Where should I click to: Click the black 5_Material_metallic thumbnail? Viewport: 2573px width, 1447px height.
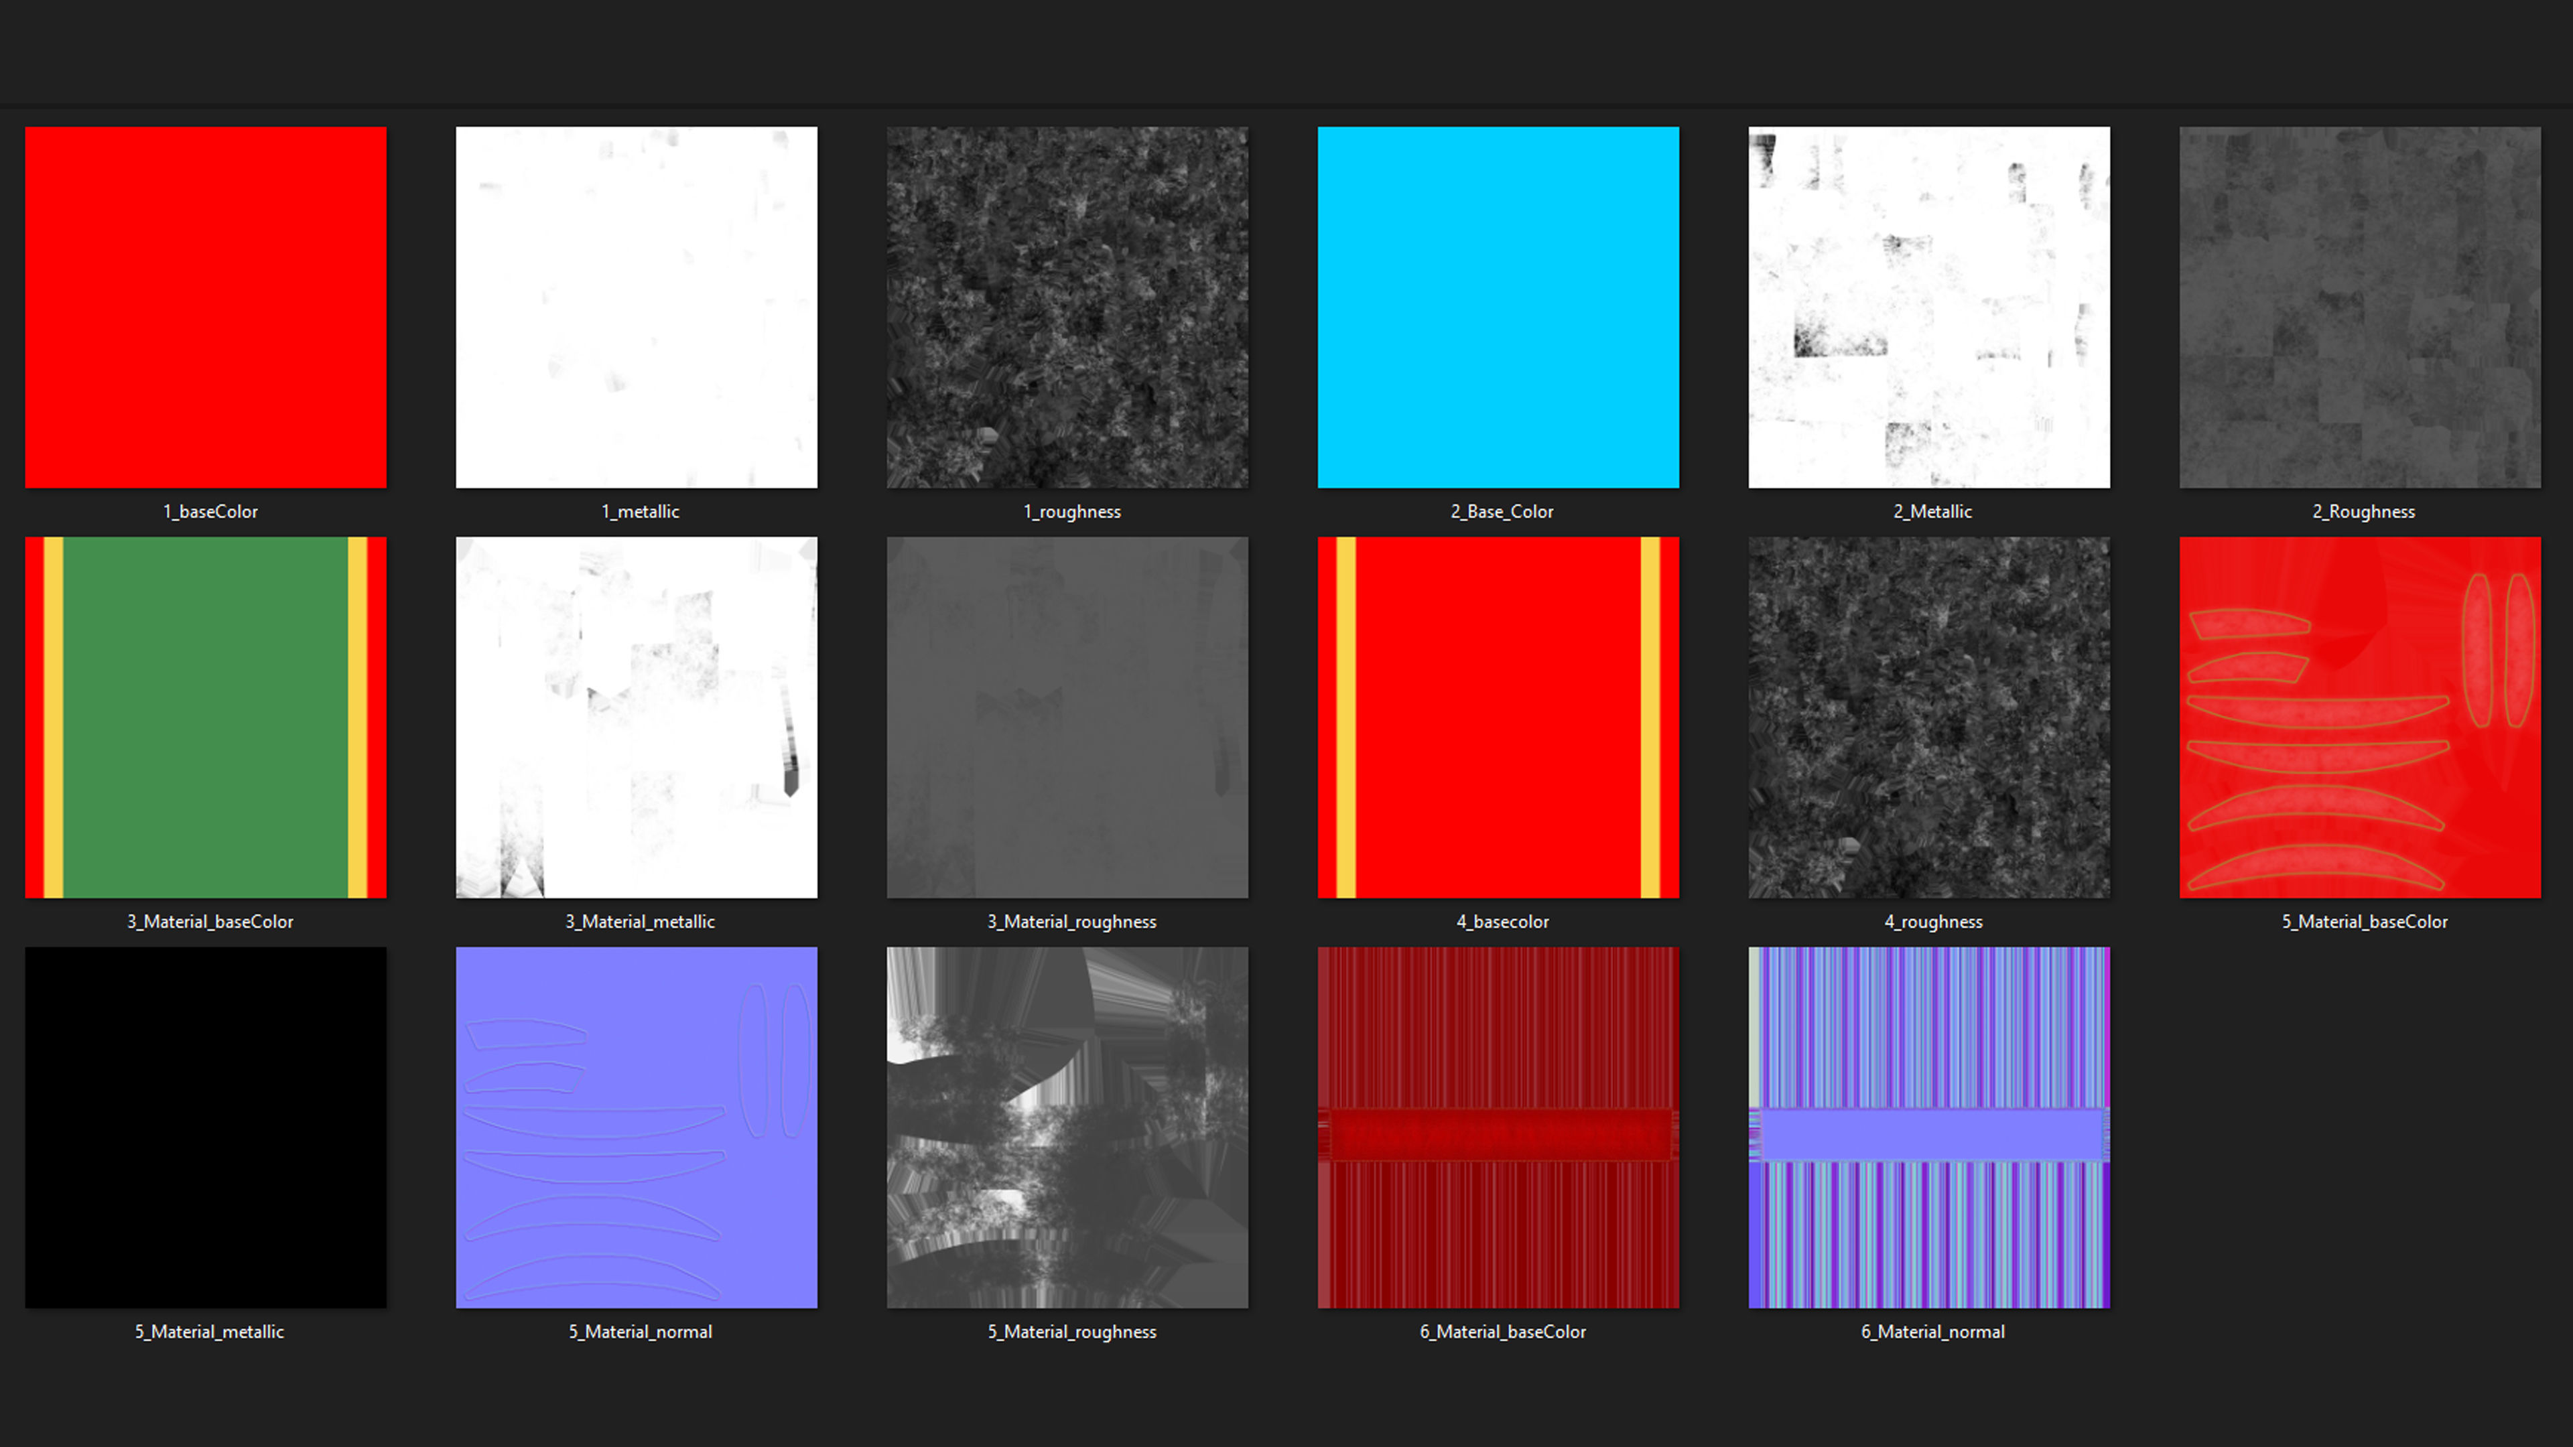[206, 1127]
